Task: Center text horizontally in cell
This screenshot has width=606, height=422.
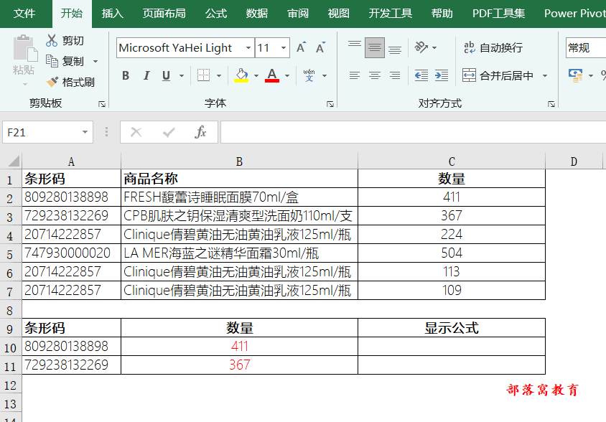Action: [x=375, y=75]
